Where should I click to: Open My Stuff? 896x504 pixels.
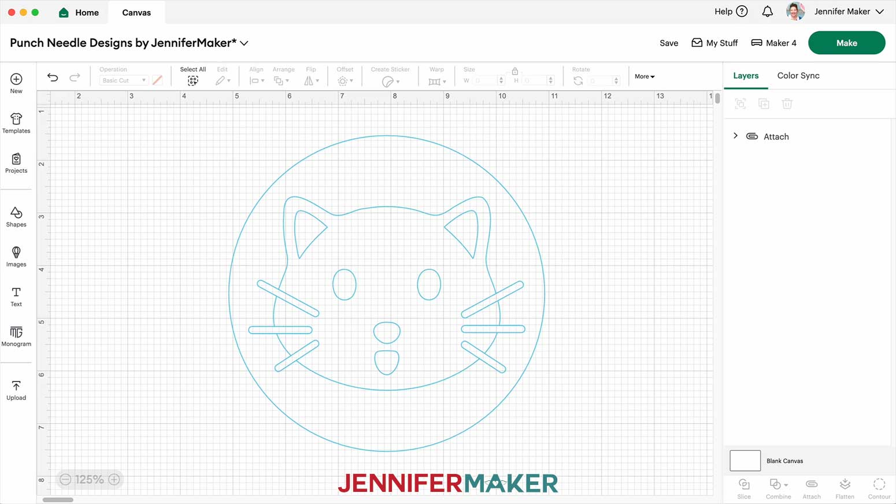pyautogui.click(x=714, y=43)
